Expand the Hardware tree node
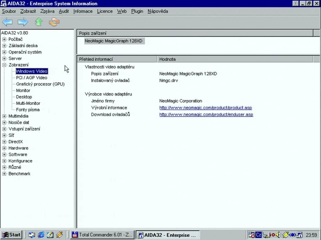 4,148
